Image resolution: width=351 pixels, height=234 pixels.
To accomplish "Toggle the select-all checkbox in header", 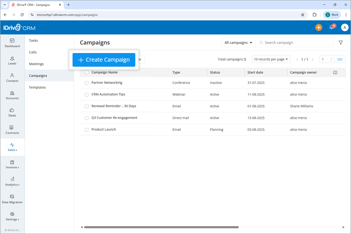I will (86, 72).
